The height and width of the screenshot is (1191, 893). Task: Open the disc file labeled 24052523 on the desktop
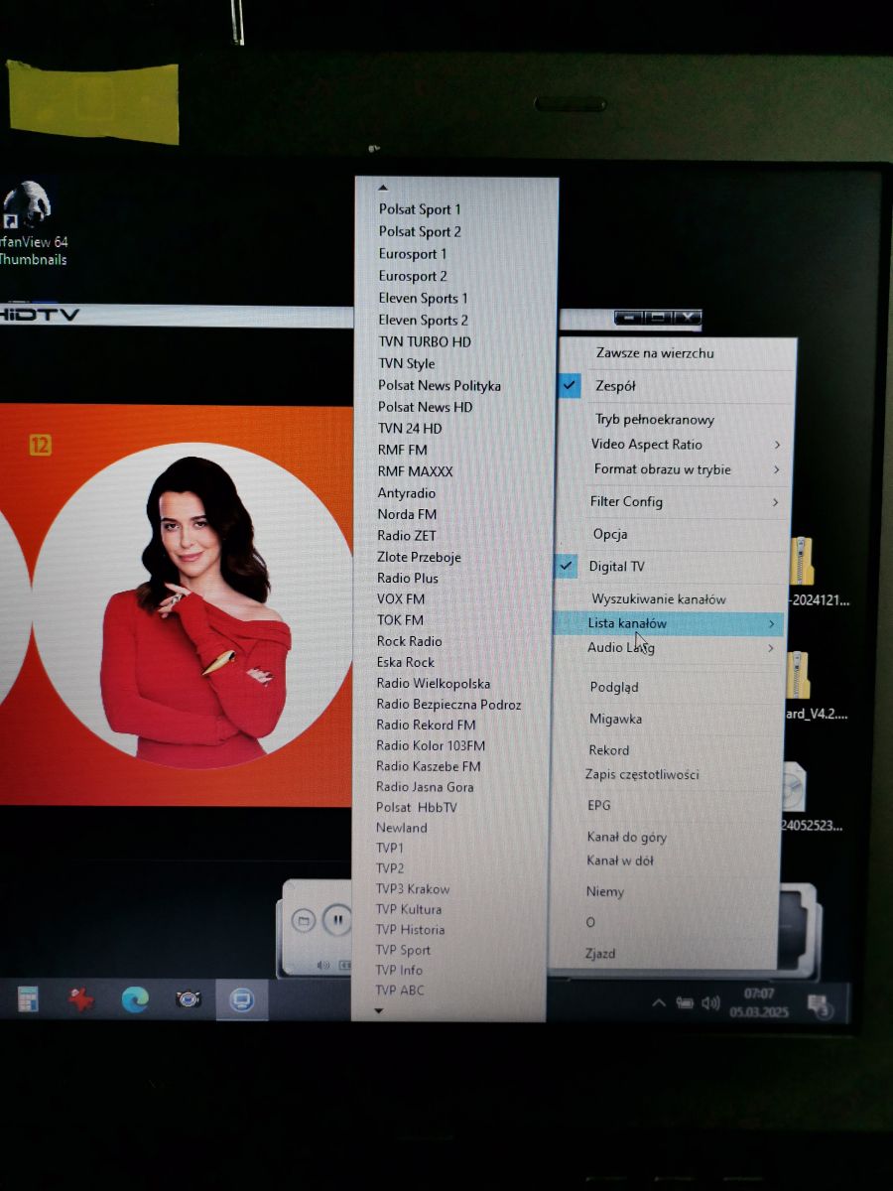coord(809,799)
